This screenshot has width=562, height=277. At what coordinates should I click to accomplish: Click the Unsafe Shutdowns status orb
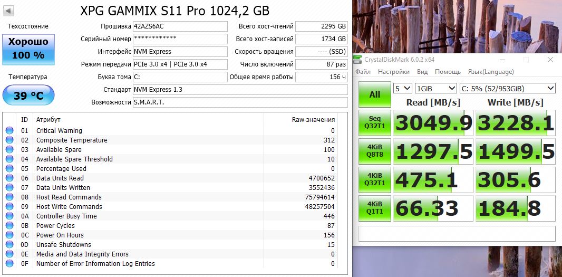click(x=9, y=245)
